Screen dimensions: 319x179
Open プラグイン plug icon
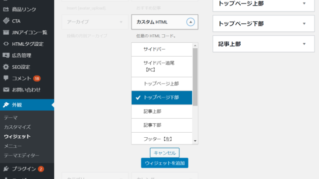6,169
